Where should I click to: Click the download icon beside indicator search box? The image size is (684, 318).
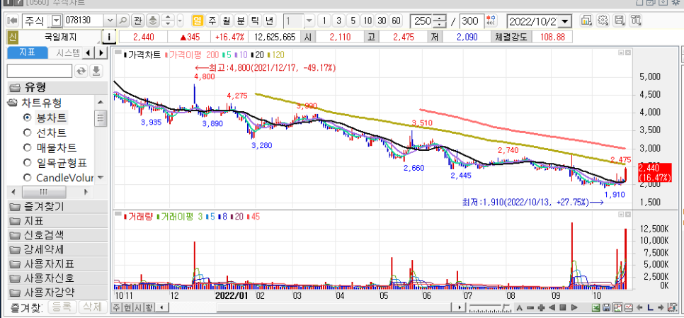[x=96, y=71]
